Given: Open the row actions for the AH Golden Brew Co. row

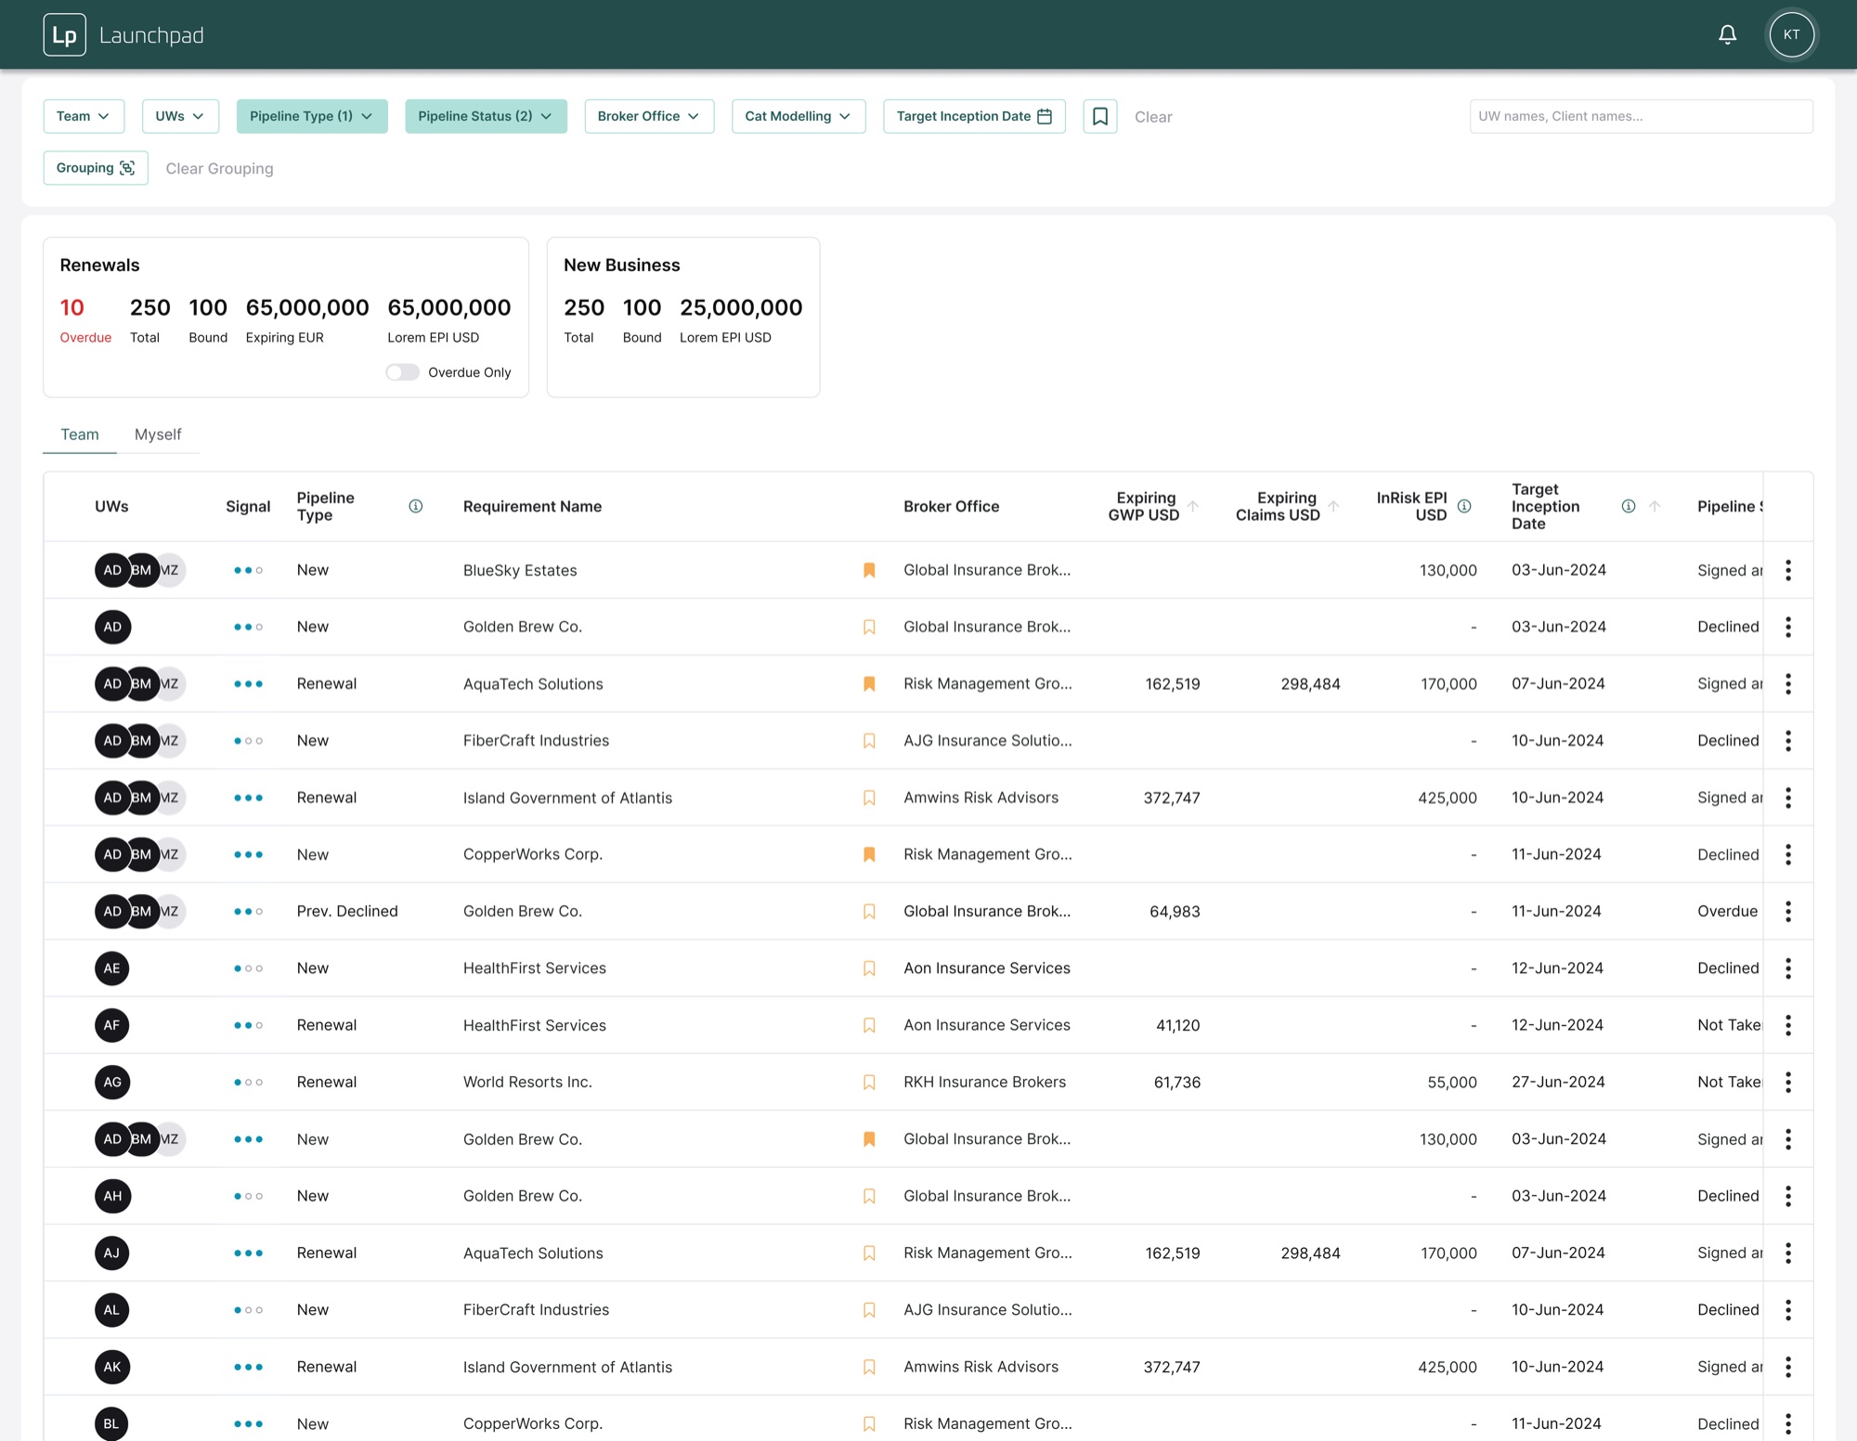Looking at the screenshot, I should click(x=1787, y=1196).
